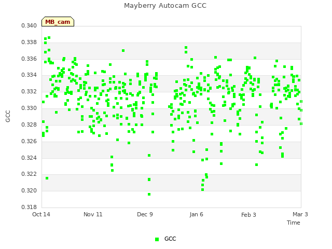This screenshot has height=249, width=332.
Task: Click the Dec 9 x-axis label
Action: 145,214
